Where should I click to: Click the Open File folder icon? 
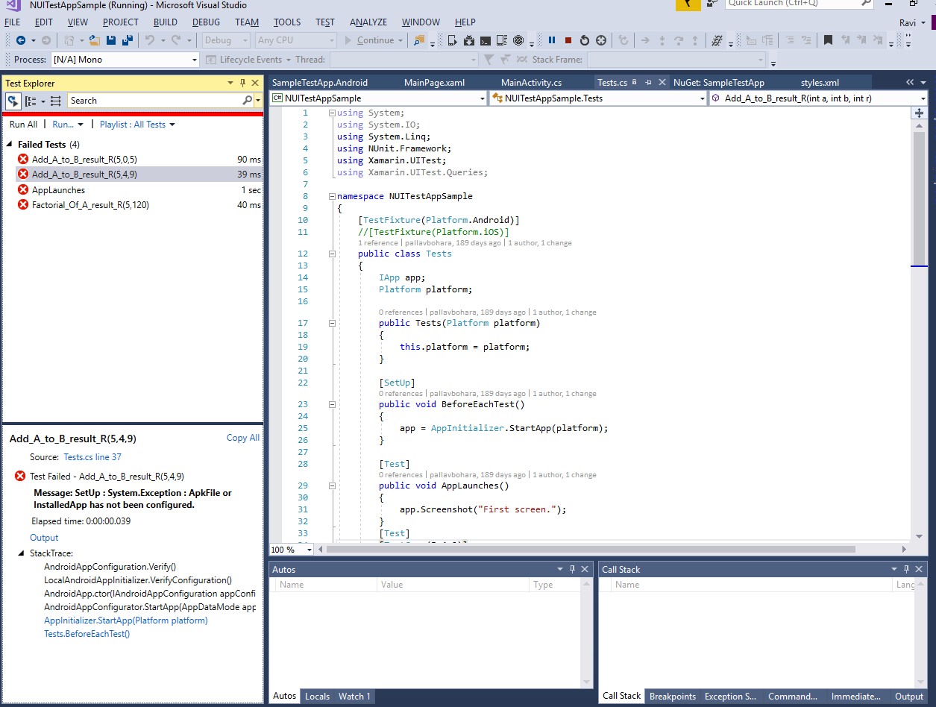click(95, 40)
